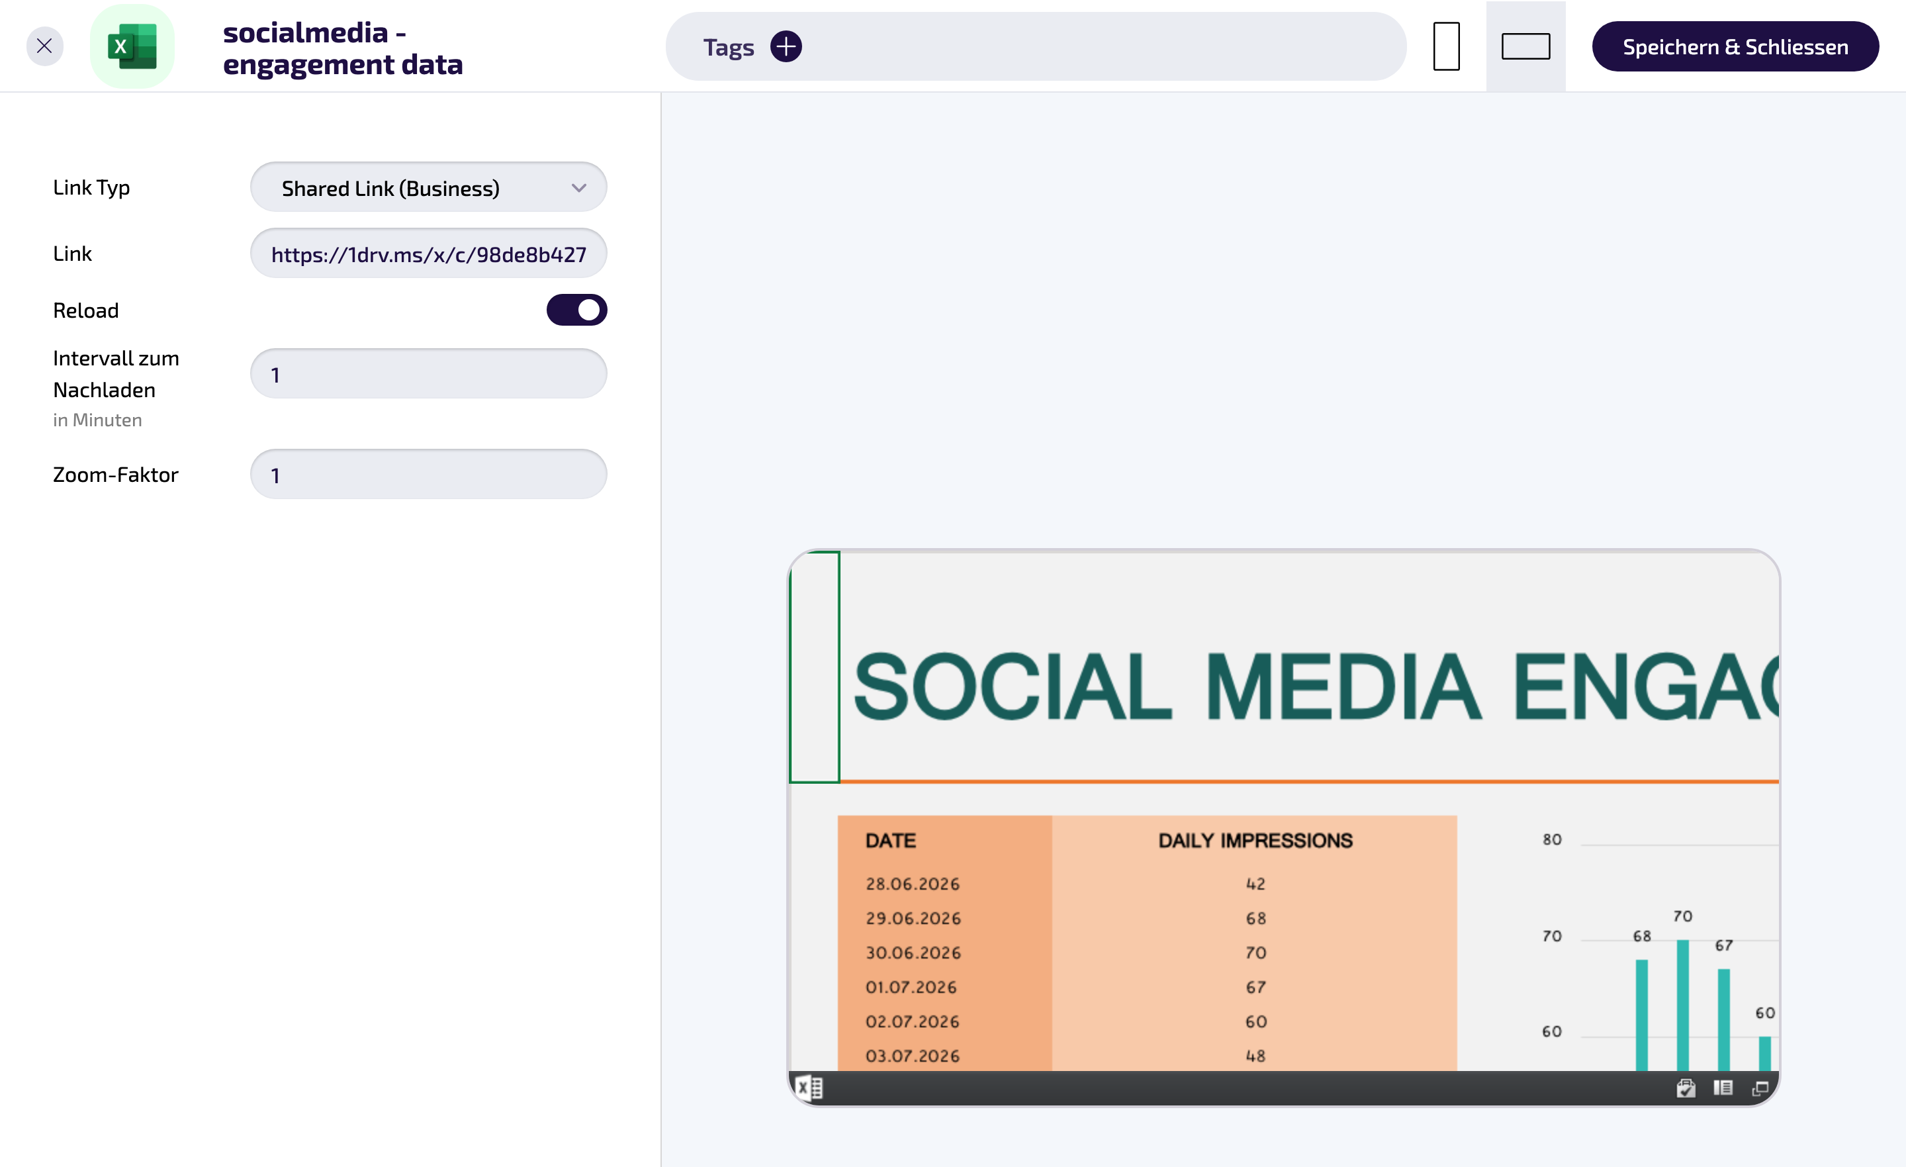Edit the Zoom-Faktor field
The height and width of the screenshot is (1167, 1906).
click(x=429, y=475)
